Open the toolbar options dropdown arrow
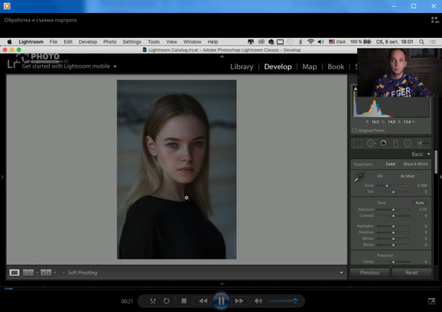Viewport: 442px width, 312px height. point(341,273)
